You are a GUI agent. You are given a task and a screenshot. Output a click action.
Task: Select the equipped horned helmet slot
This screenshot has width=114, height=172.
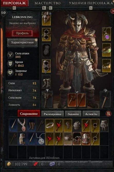click(46, 19)
